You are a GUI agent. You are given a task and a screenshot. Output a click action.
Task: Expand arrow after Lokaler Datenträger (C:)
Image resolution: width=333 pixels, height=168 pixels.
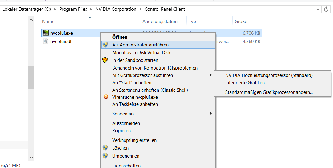click(55, 9)
